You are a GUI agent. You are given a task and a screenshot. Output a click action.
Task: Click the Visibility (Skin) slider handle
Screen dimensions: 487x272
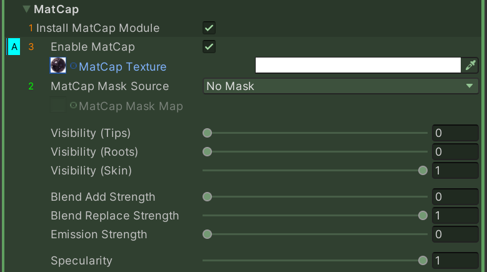(423, 171)
